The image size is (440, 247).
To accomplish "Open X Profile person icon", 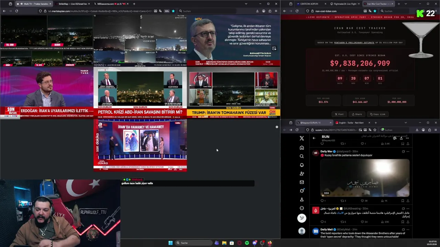I will pyautogui.click(x=302, y=199).
